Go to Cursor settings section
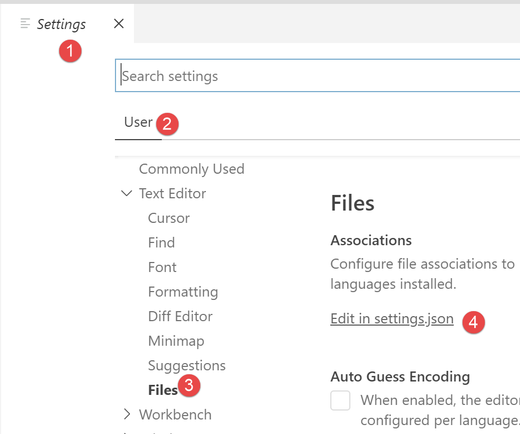 pyautogui.click(x=168, y=218)
